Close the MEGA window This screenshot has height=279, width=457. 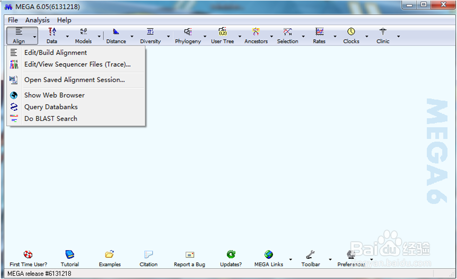click(x=444, y=5)
